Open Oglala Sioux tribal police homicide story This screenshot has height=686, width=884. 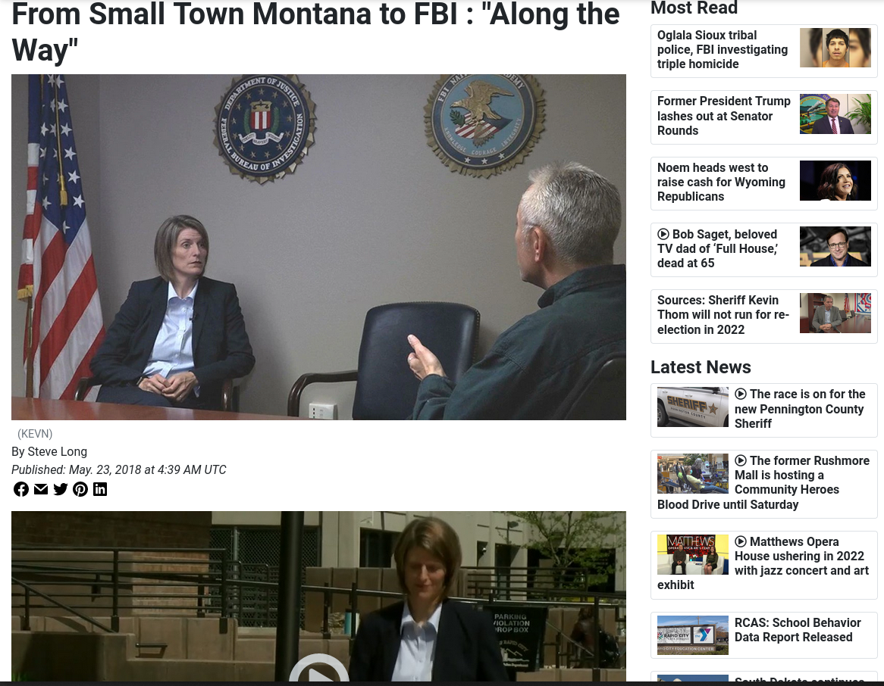(723, 49)
